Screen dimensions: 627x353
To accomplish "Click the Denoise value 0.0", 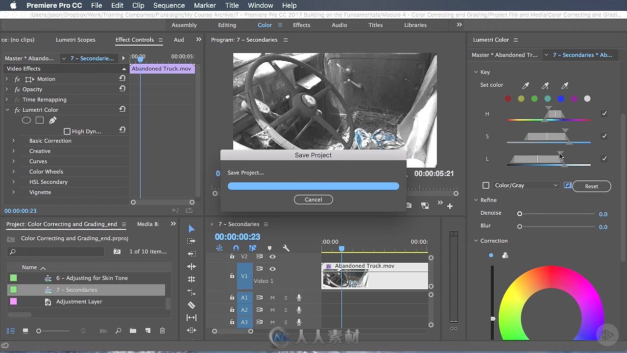I will [603, 214].
